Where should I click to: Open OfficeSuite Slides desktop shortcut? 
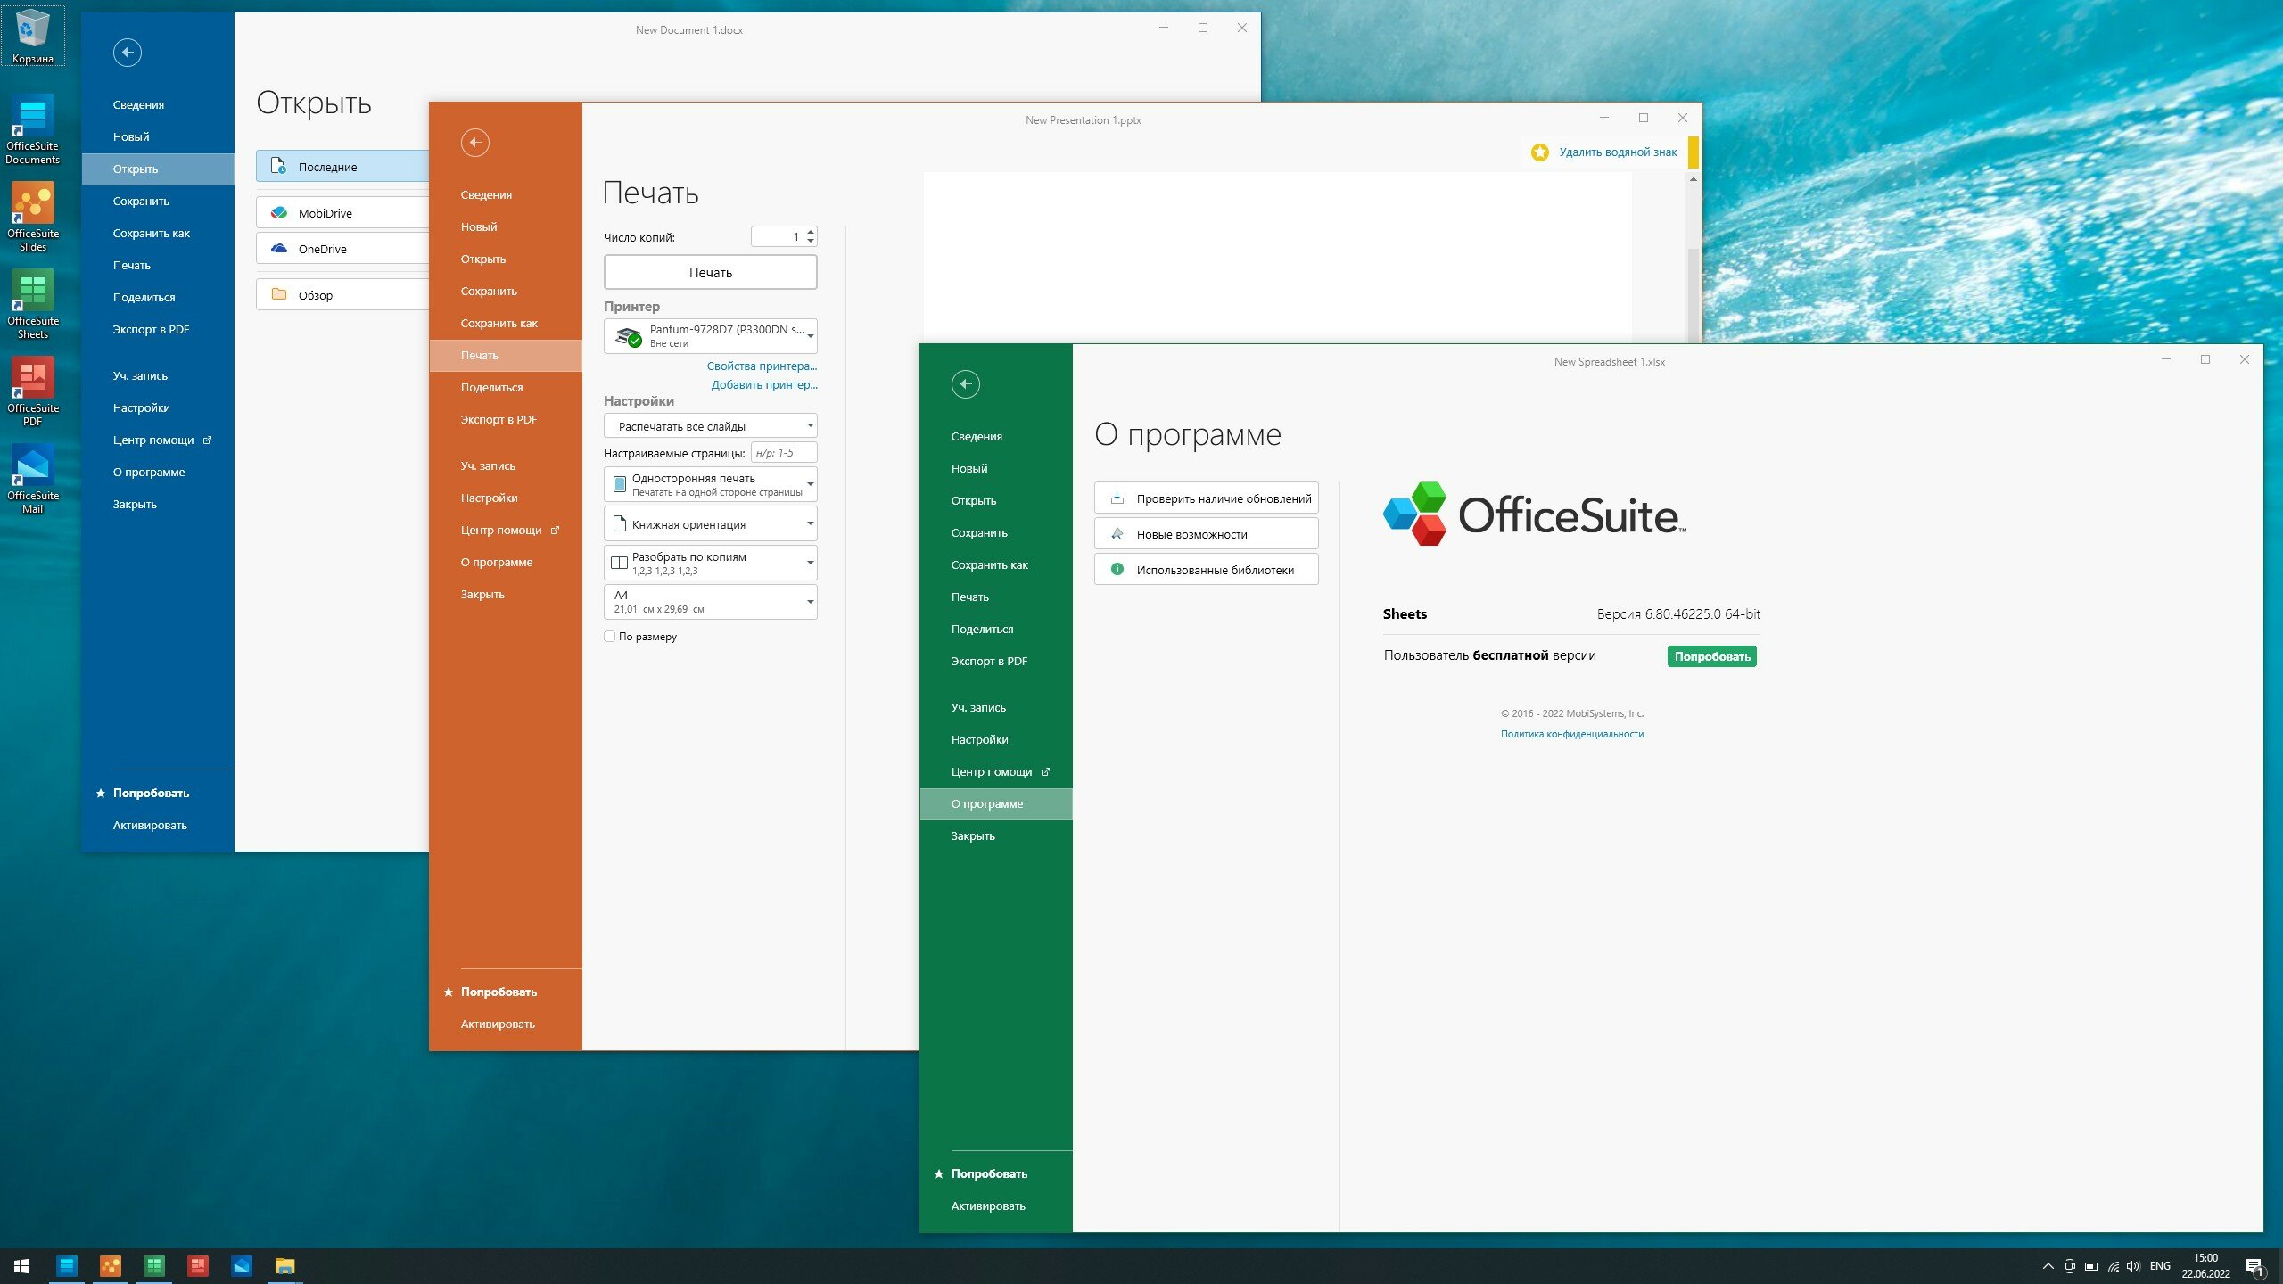[x=33, y=218]
